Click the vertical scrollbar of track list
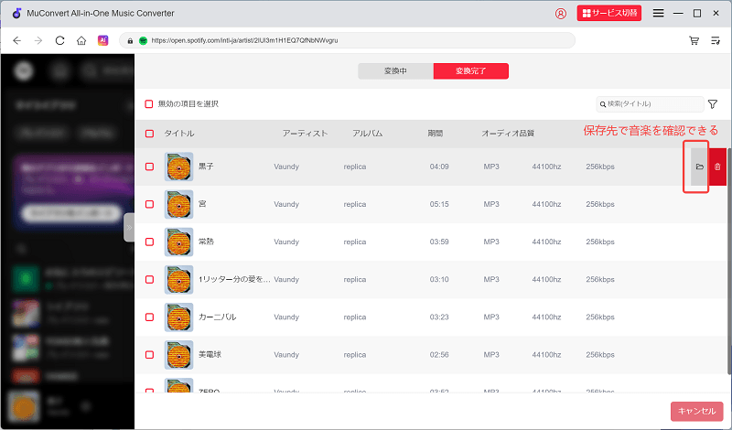732x430 pixels. [x=729, y=262]
